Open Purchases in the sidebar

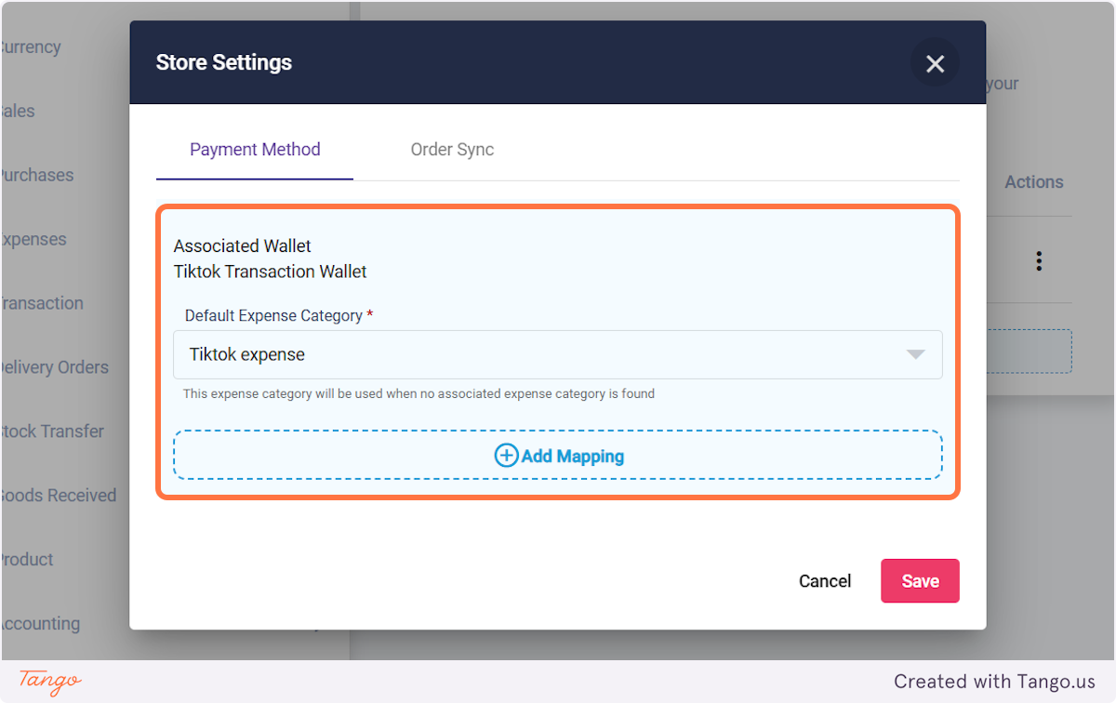[36, 175]
